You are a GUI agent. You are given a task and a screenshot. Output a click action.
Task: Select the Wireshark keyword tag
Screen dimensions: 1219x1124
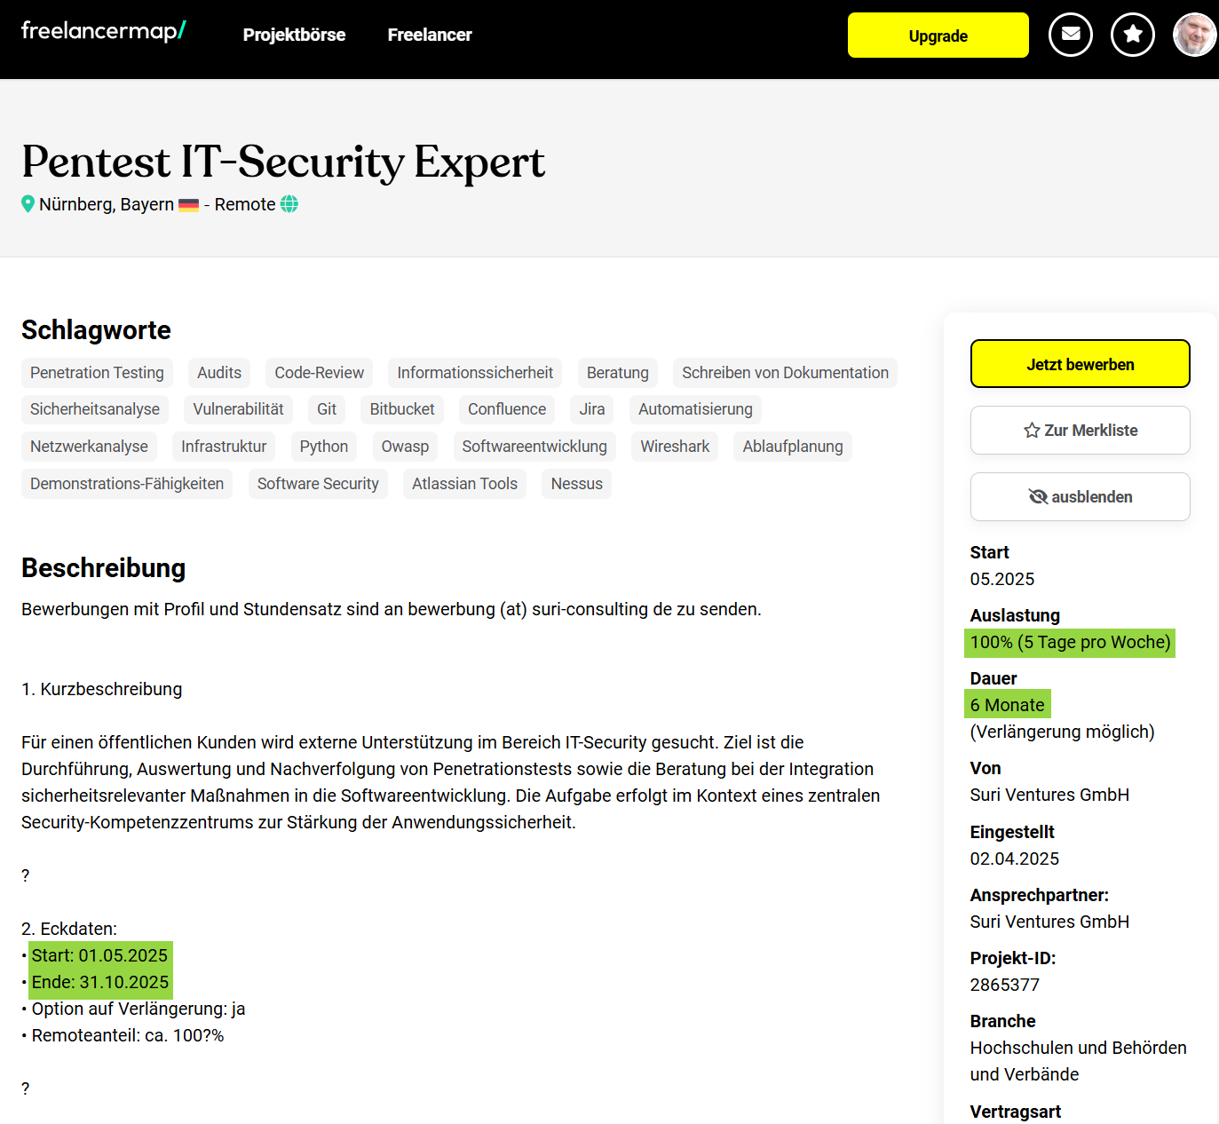click(x=675, y=447)
